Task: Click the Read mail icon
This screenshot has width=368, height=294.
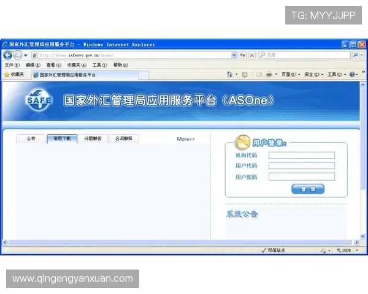Action: (259, 75)
